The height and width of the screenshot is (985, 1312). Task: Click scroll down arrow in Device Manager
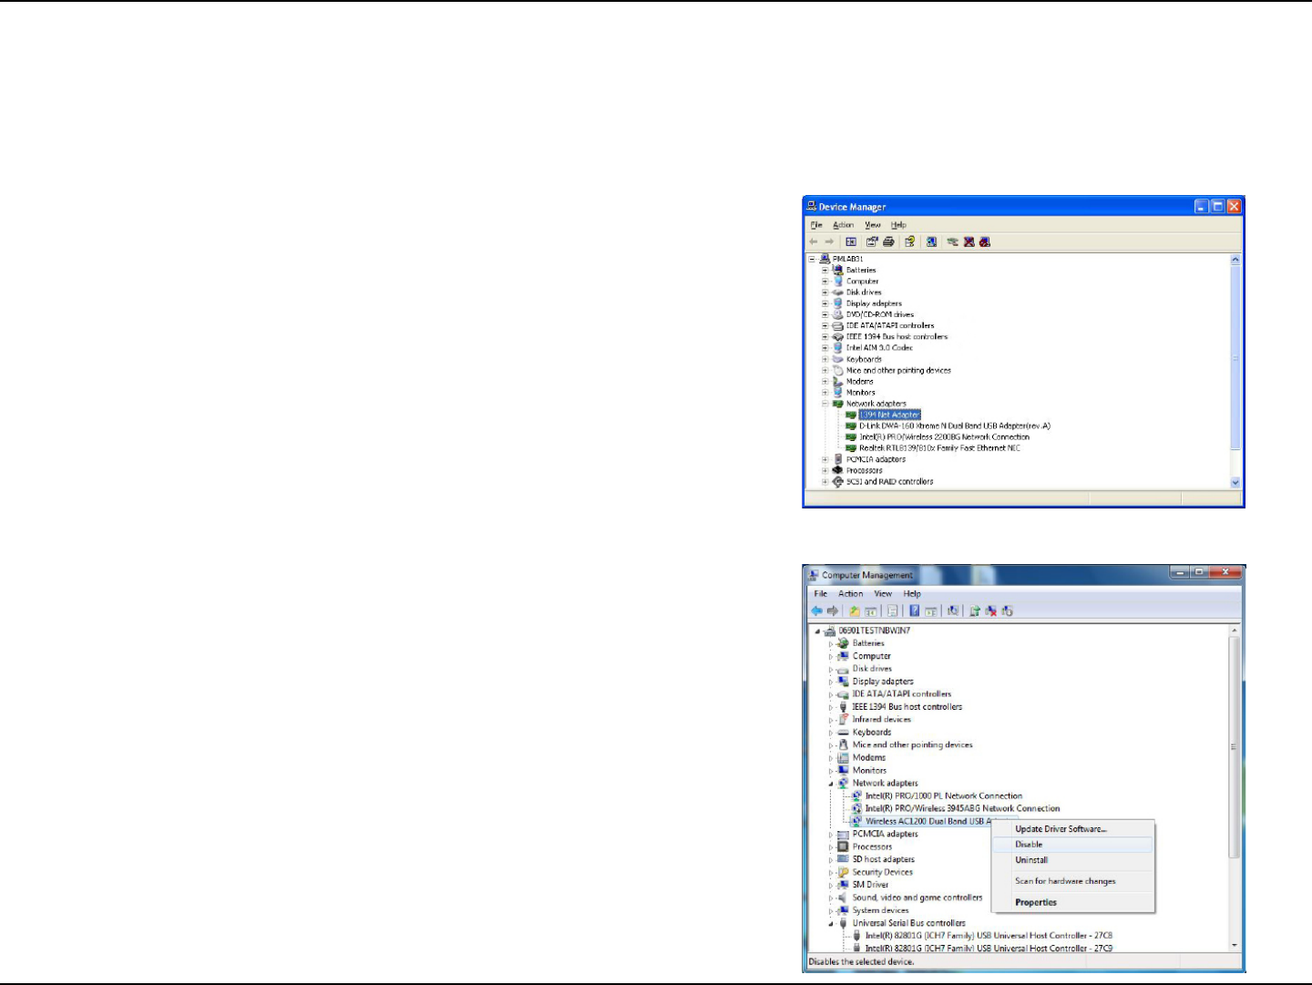tap(1235, 482)
